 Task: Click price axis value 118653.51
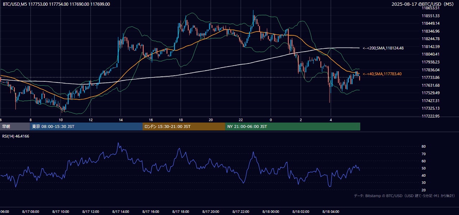[x=431, y=8]
